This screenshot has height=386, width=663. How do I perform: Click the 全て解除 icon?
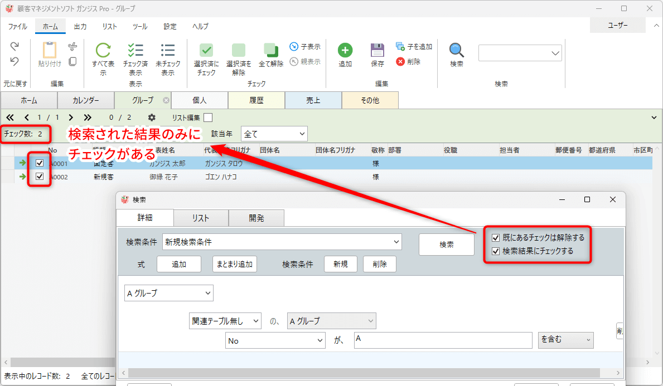point(271,50)
